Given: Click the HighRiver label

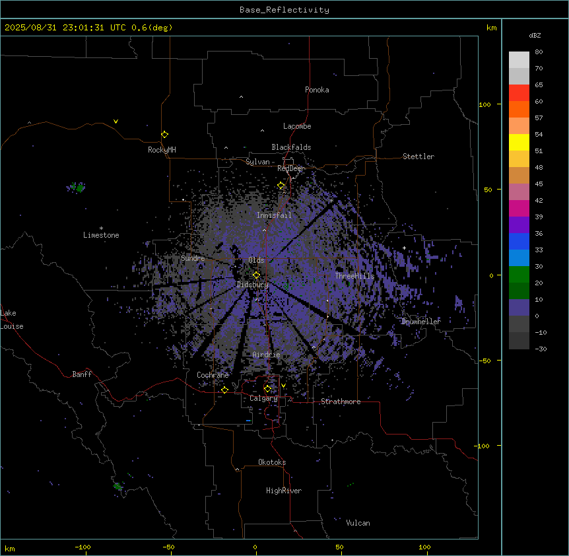Looking at the screenshot, I should click(284, 491).
